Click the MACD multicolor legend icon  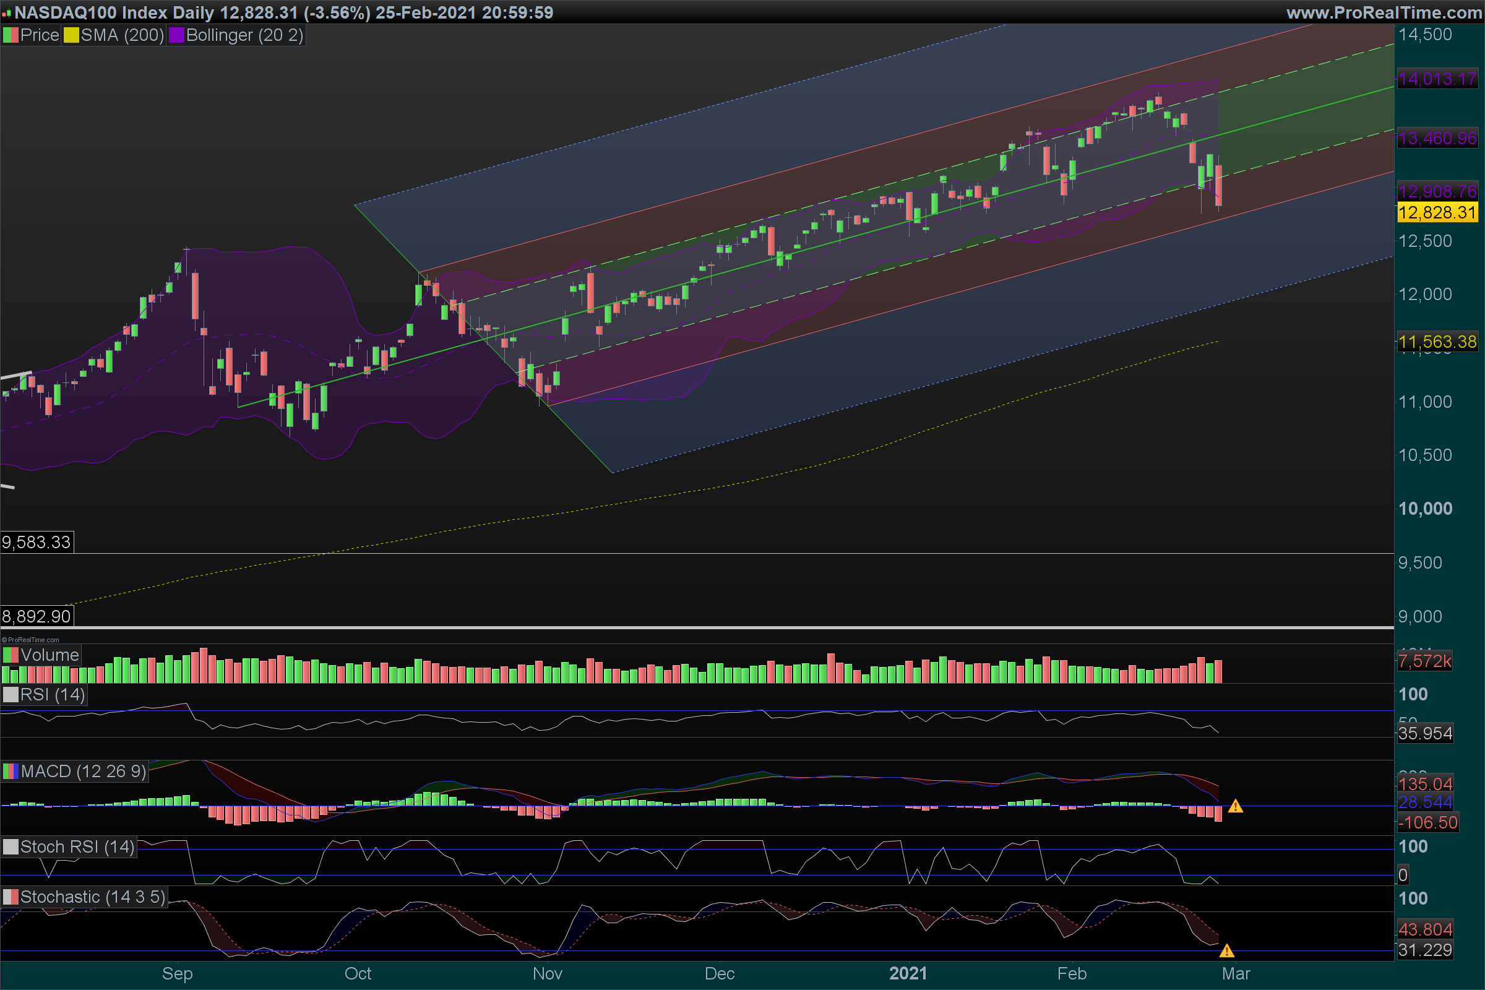tap(11, 771)
